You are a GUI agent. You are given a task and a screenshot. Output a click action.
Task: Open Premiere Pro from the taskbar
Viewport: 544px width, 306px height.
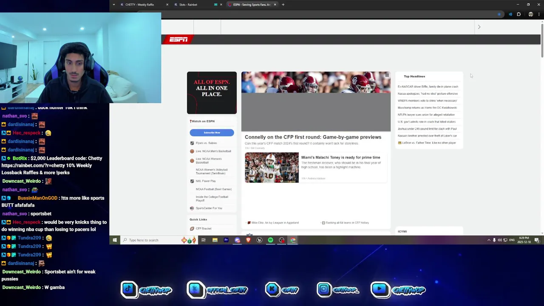point(226,240)
